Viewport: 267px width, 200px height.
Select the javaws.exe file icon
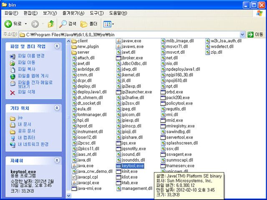(118, 47)
